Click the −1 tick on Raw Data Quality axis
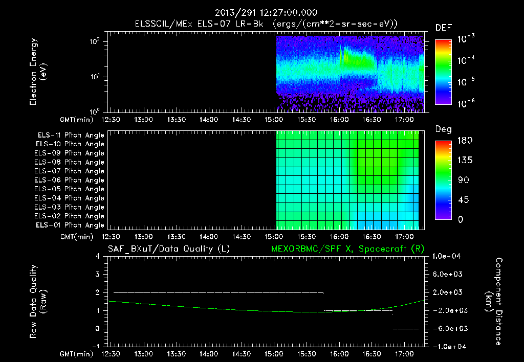This screenshot has width=524, height=362. (96, 346)
